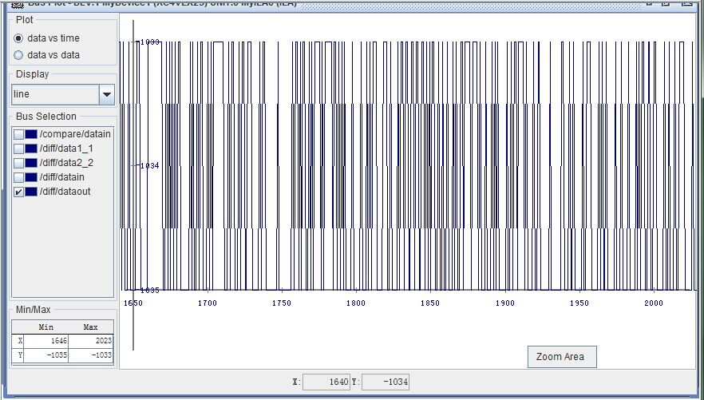Click the Min column header
Screen dimensions: 704x400
coord(45,327)
